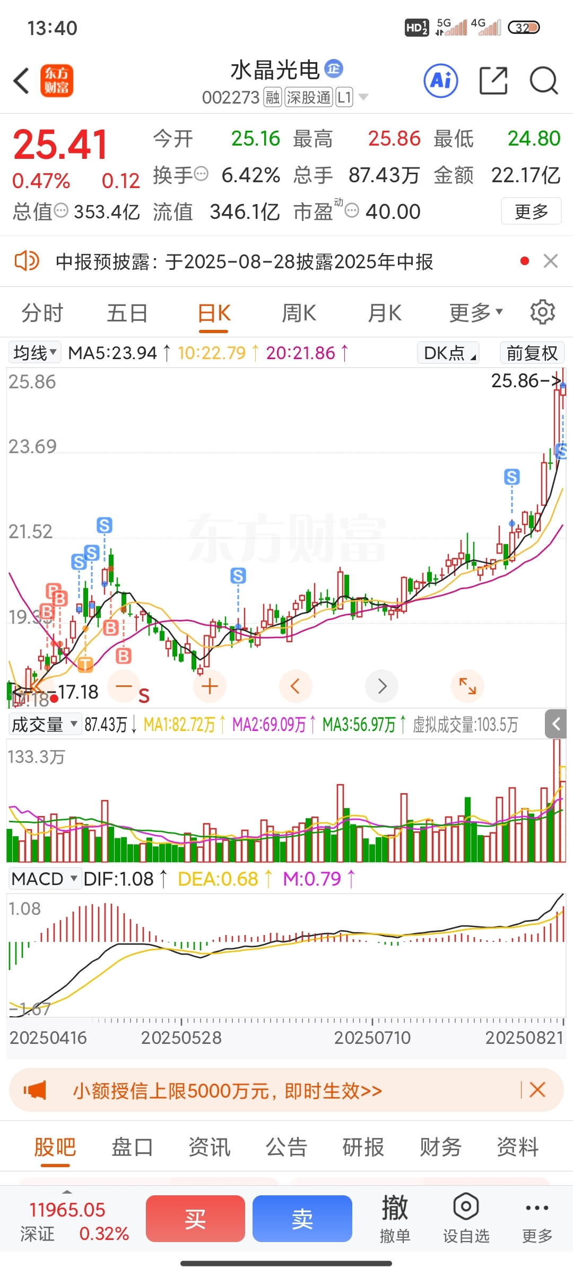The height and width of the screenshot is (1275, 573).
Task: Tap the megaphone promotion icon
Action: 35,1091
